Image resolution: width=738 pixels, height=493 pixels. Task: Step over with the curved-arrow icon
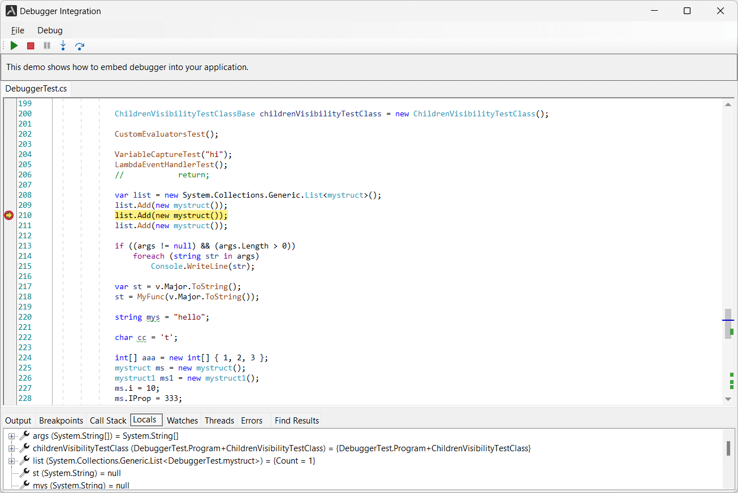80,46
